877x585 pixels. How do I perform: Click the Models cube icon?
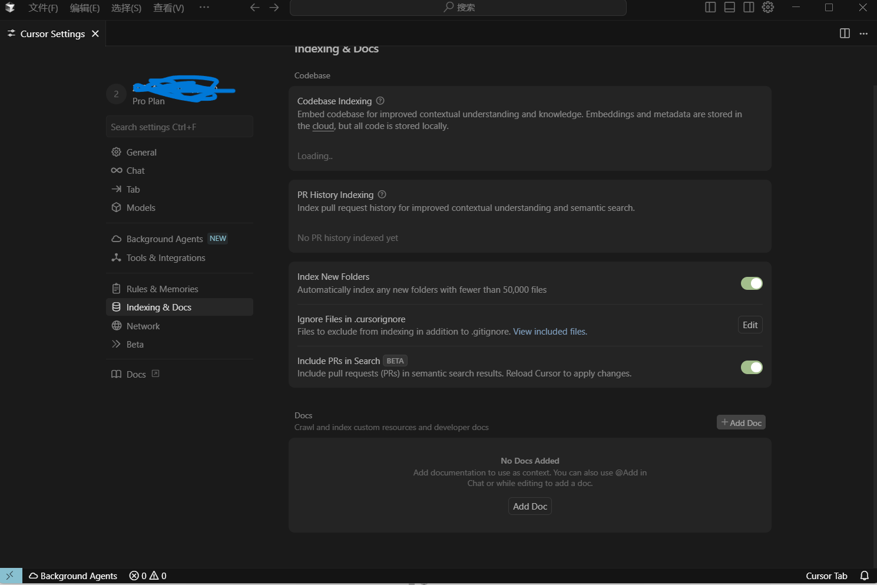pyautogui.click(x=116, y=207)
